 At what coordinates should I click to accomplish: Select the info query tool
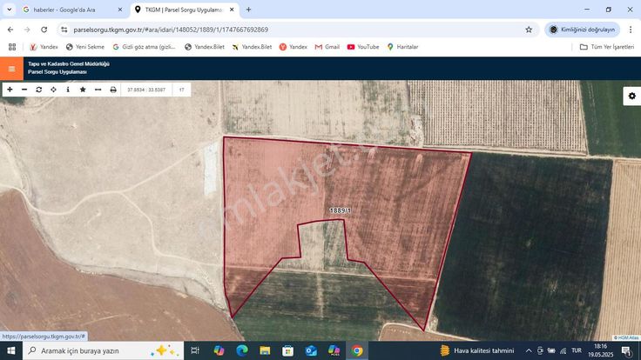(68, 90)
